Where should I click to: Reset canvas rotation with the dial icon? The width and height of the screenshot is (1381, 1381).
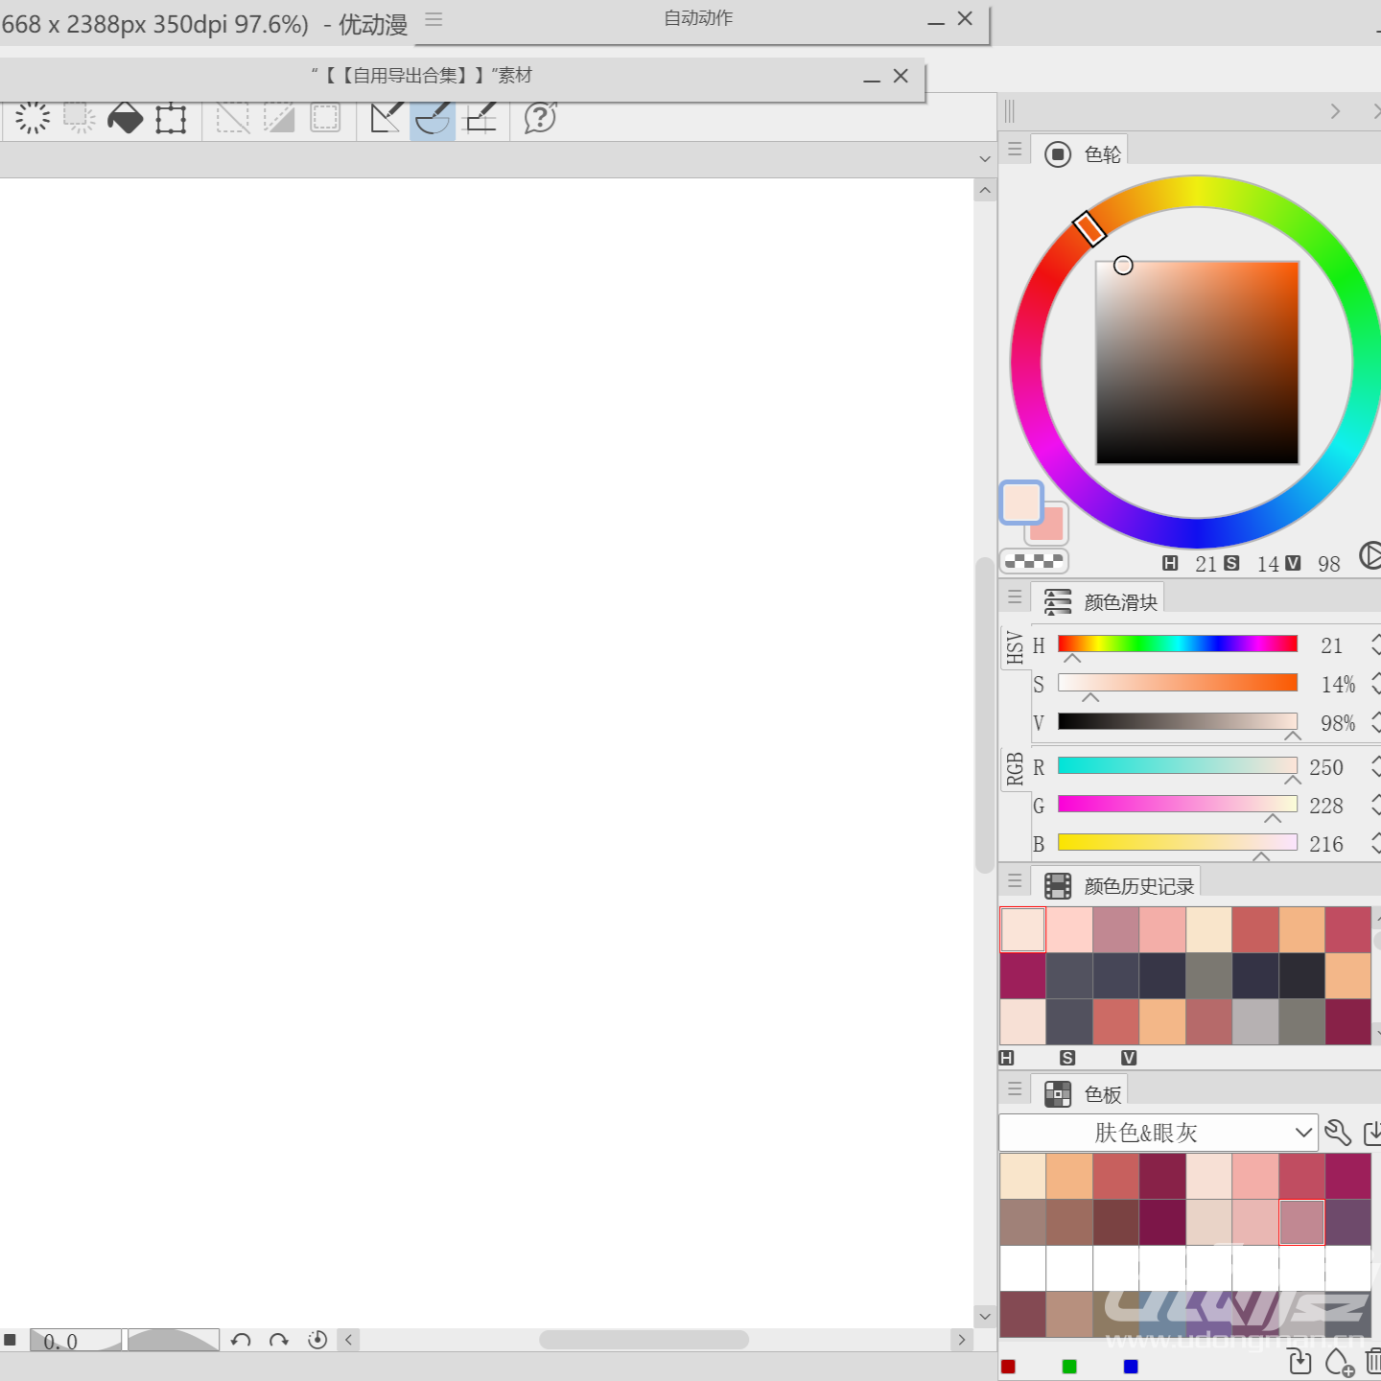coord(317,1340)
